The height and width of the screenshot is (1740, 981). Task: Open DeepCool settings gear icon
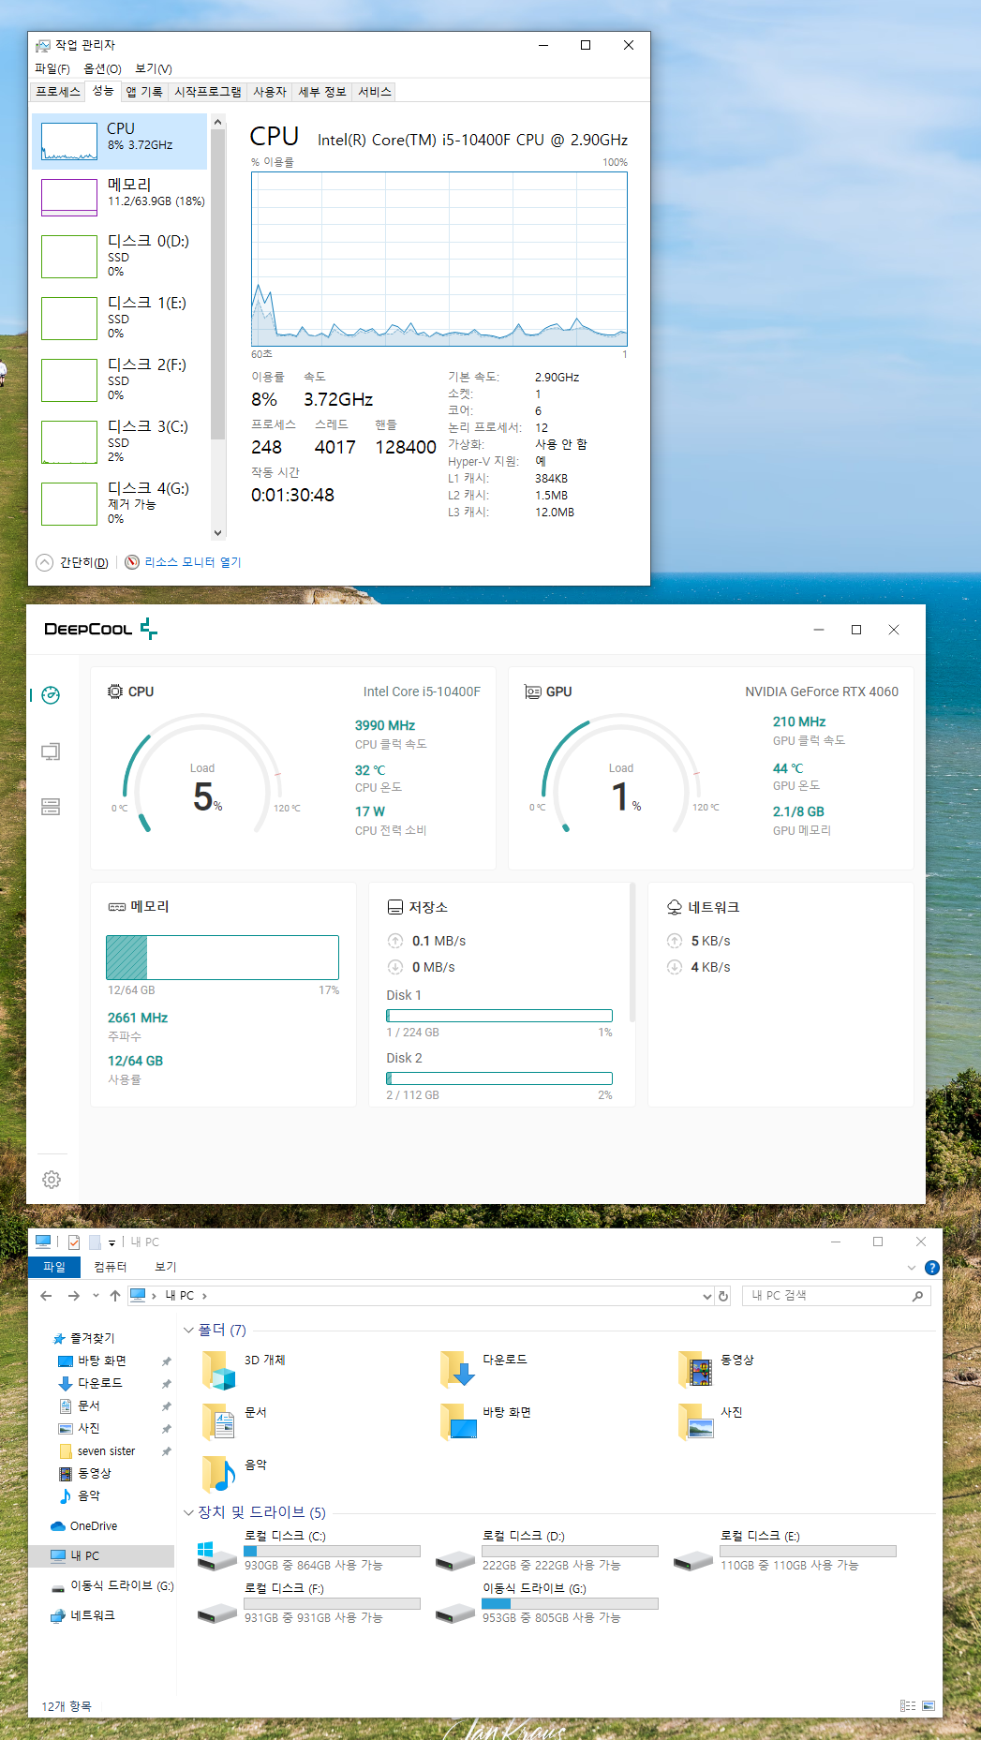[52, 1180]
